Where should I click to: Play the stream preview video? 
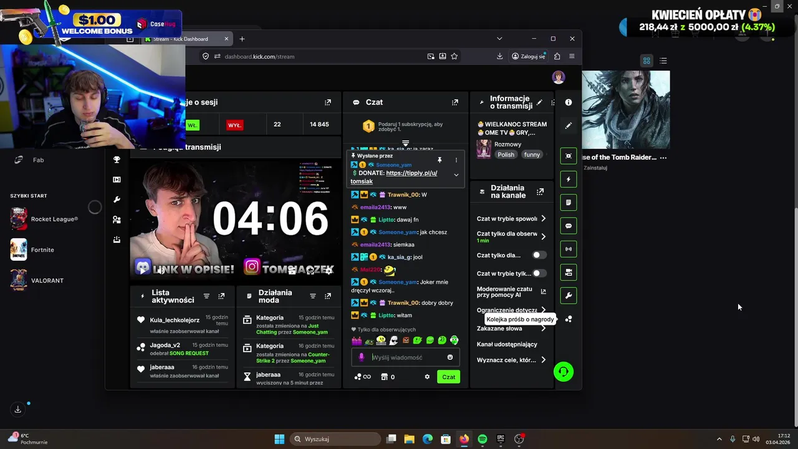(143, 270)
